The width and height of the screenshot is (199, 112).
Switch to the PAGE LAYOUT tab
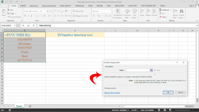pos(65,6)
